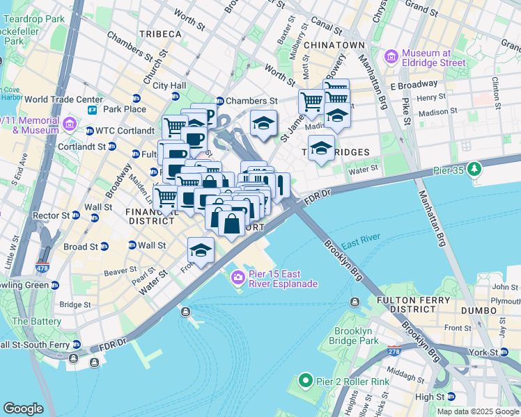Click the Rector St subway icon next to label
Viewport: 521px width, 417px height.
[x=76, y=215]
